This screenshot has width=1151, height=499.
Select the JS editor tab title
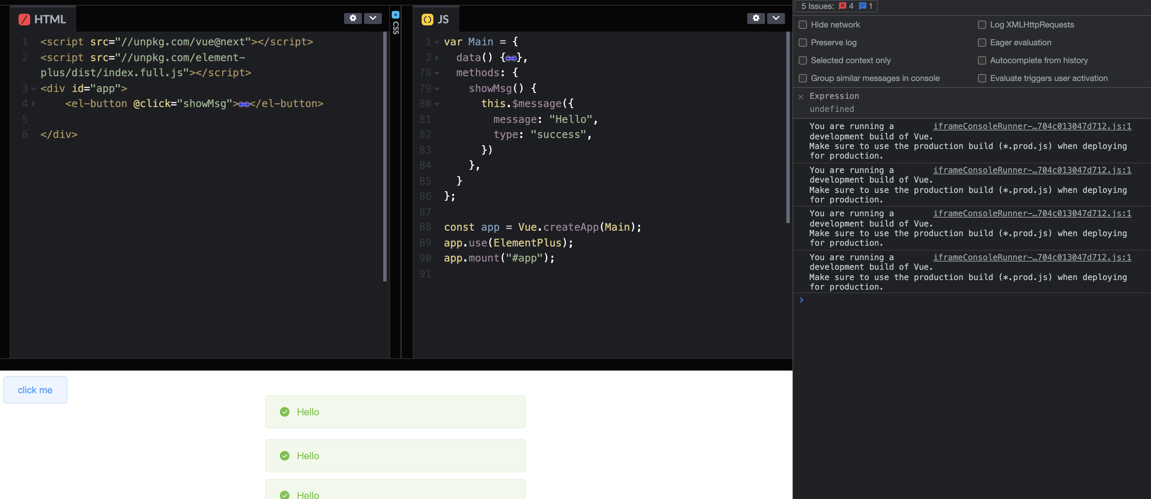(x=443, y=19)
